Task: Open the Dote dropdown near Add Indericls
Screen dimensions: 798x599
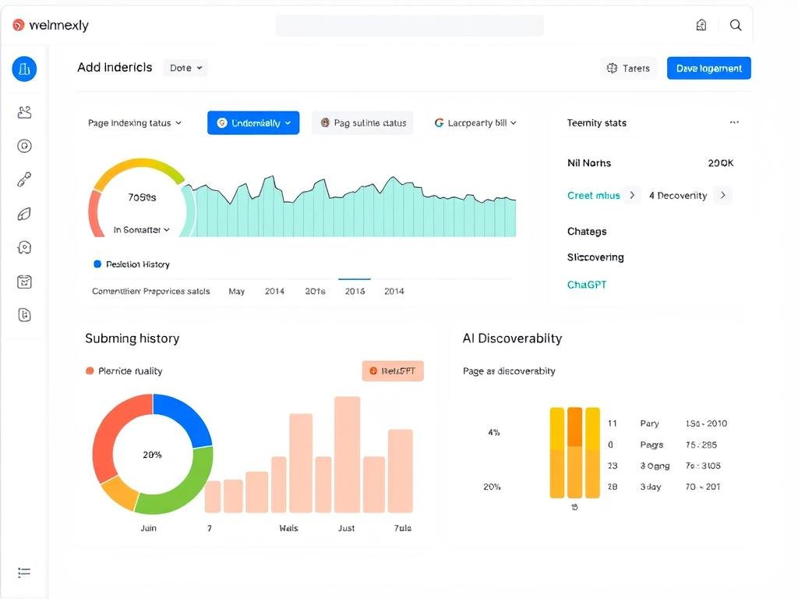Action: [x=185, y=68]
